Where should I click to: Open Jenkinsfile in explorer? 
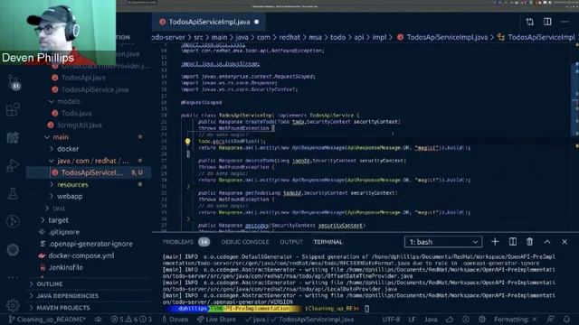(x=65, y=267)
